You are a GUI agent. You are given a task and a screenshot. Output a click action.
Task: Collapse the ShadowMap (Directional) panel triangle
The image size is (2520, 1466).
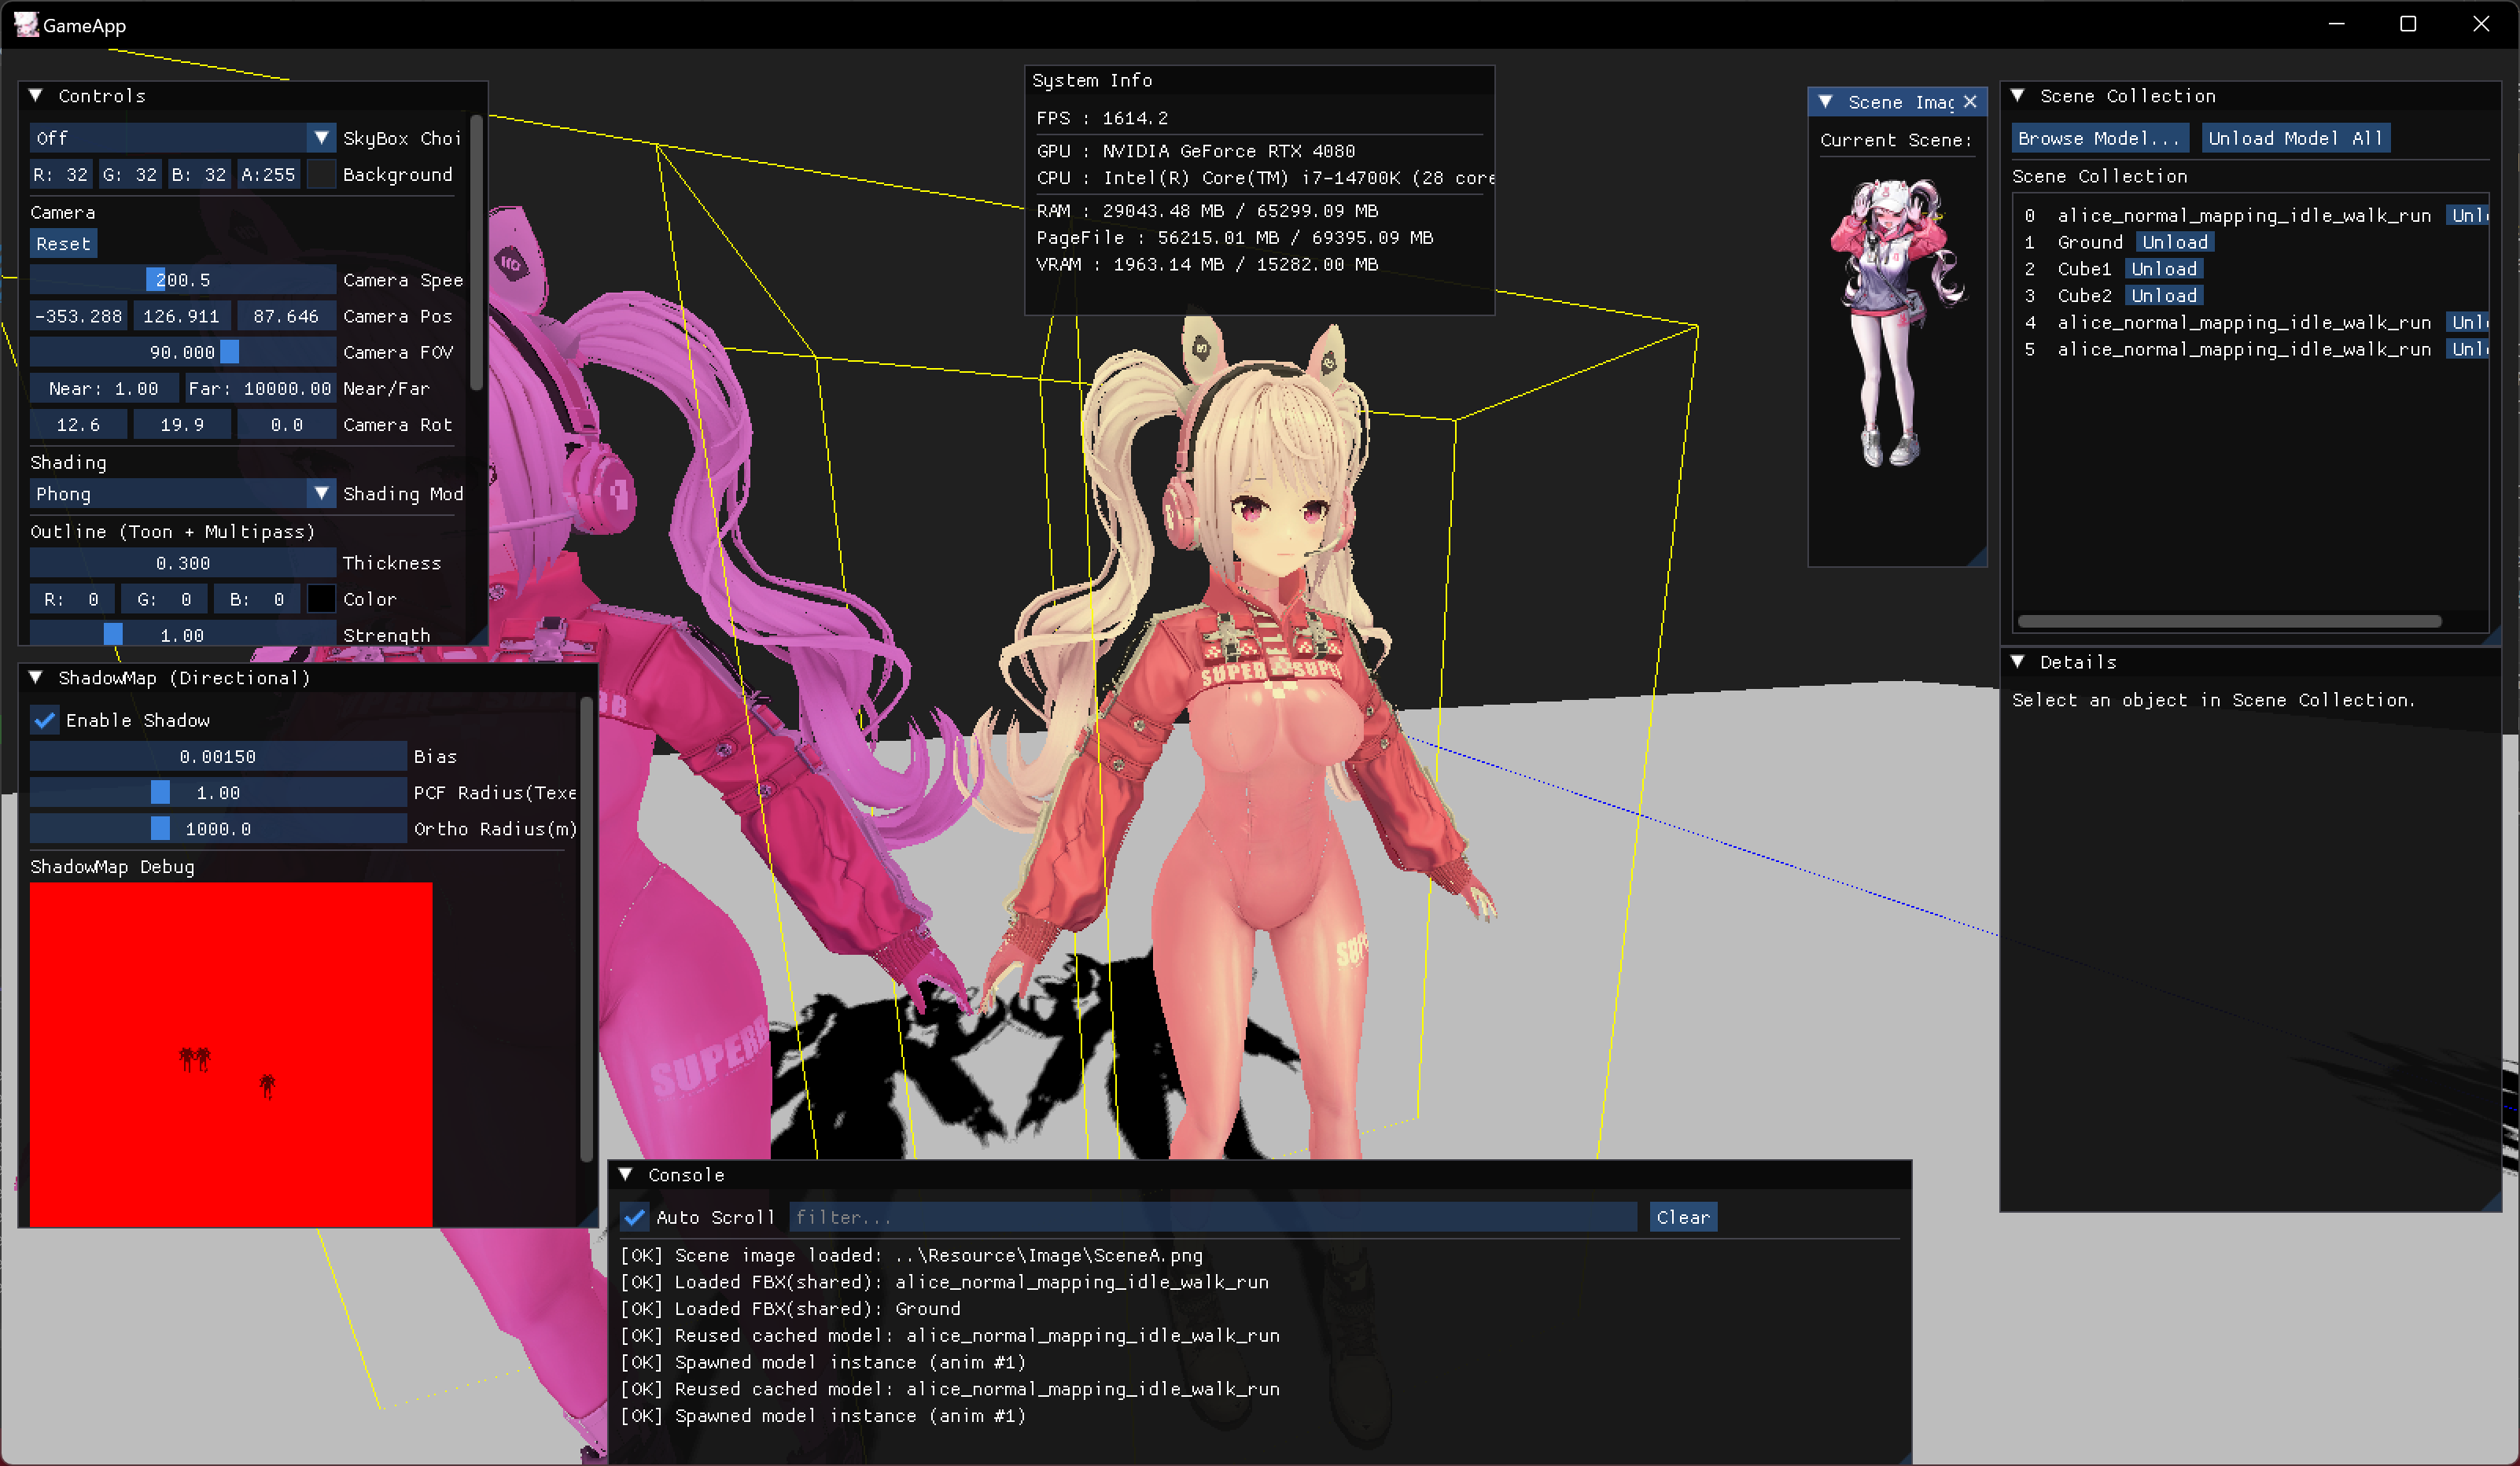[36, 677]
